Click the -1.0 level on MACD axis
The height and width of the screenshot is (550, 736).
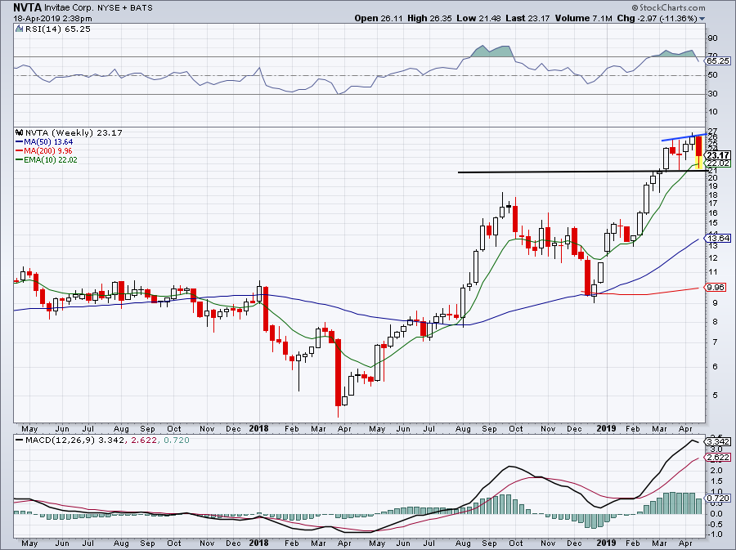(716, 534)
